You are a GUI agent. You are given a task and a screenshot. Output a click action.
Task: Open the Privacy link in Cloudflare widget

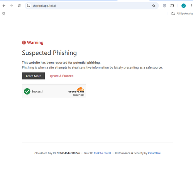pyautogui.click(x=76, y=95)
